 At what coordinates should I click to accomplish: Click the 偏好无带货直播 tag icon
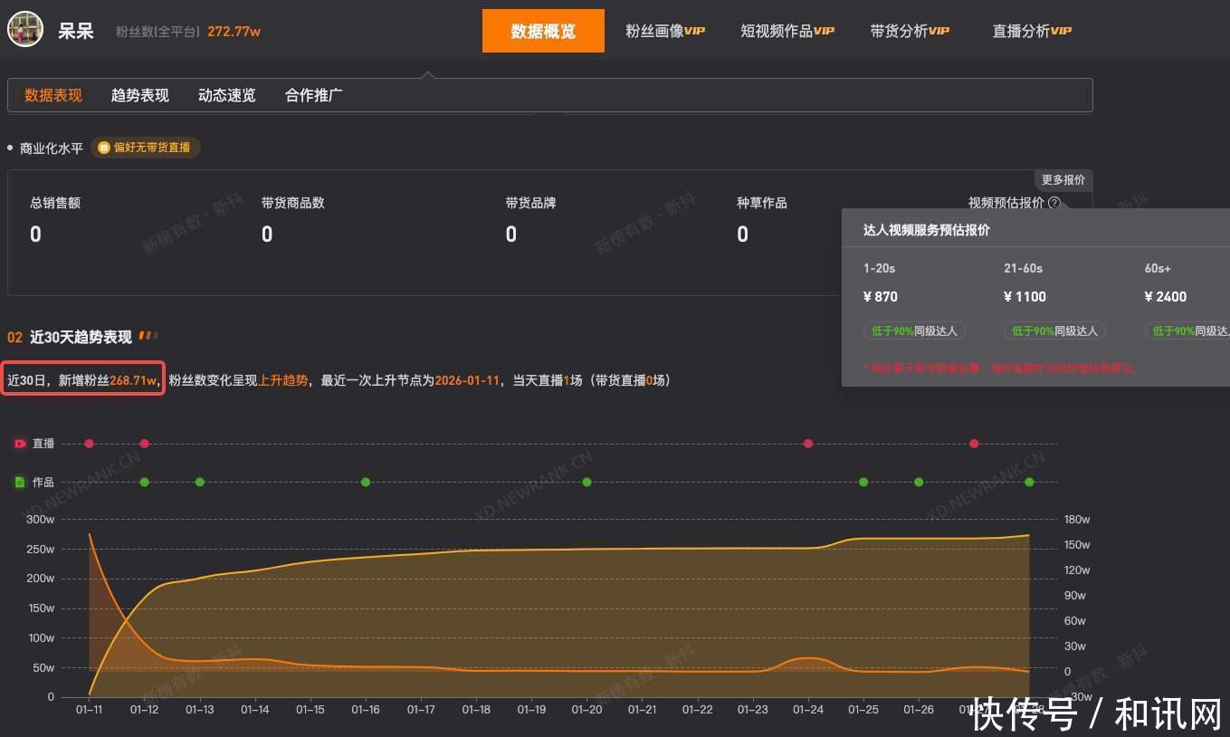pos(104,148)
